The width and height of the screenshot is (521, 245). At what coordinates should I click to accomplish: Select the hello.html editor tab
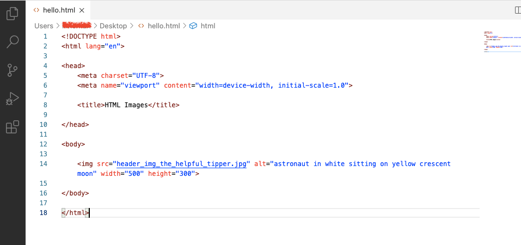tap(58, 10)
